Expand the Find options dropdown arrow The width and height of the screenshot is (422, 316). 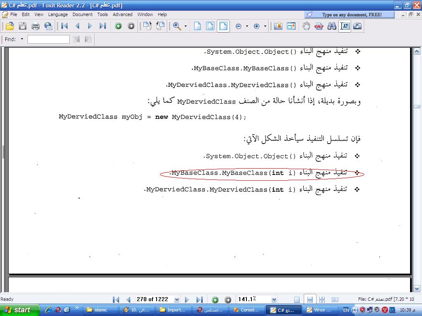(22, 39)
